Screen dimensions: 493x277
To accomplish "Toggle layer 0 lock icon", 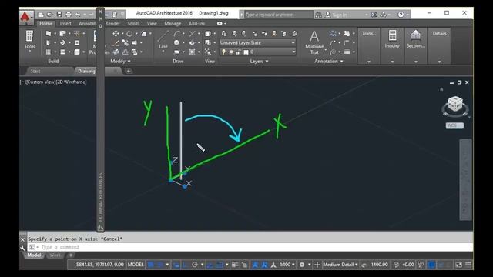I will (x=238, y=52).
